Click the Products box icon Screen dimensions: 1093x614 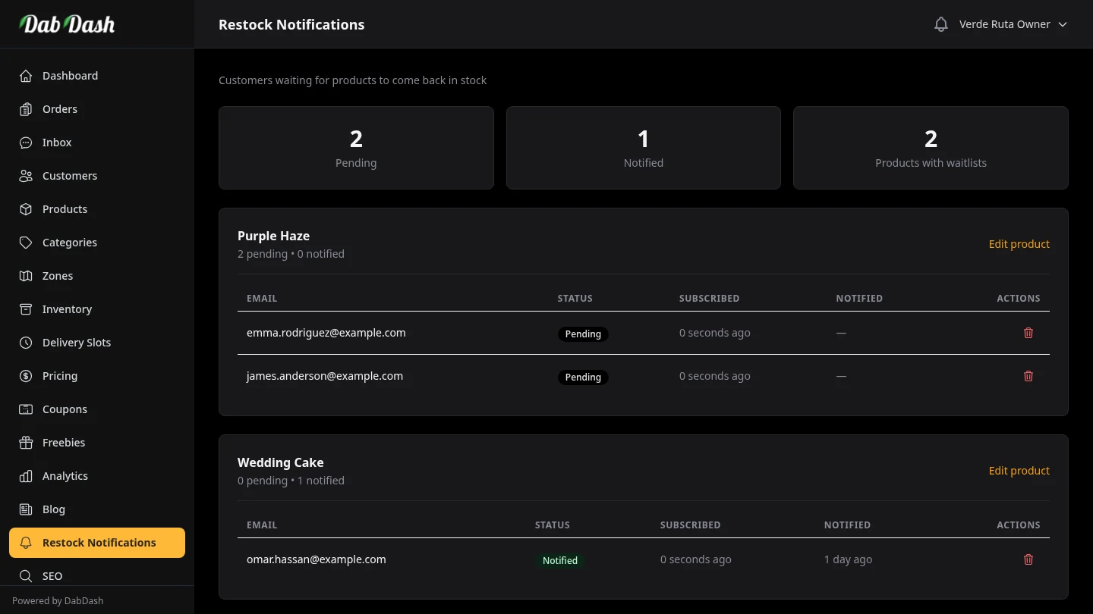(25, 209)
